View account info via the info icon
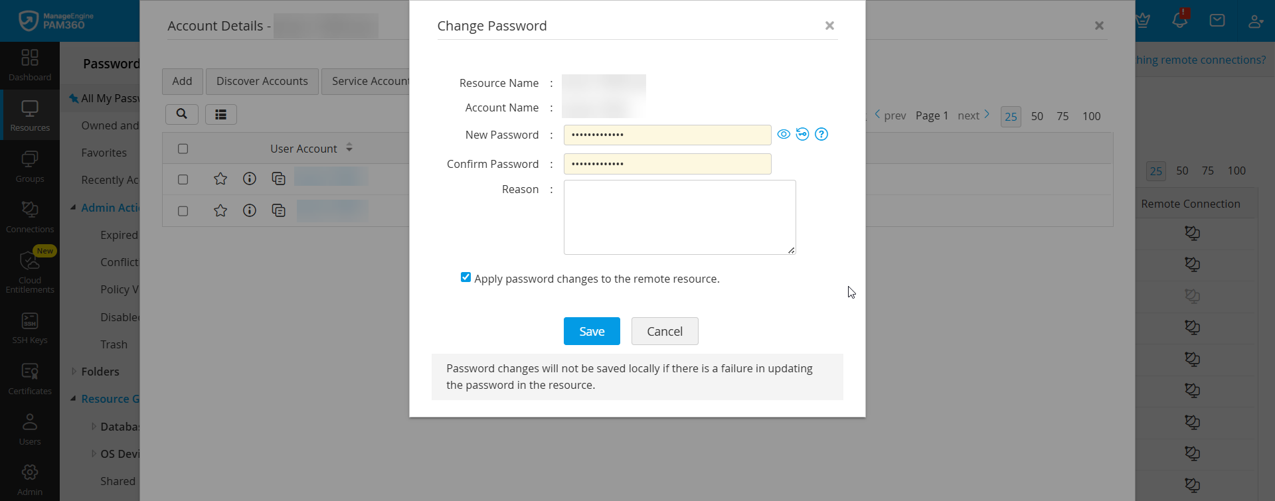Viewport: 1275px width, 501px height. pos(249,178)
